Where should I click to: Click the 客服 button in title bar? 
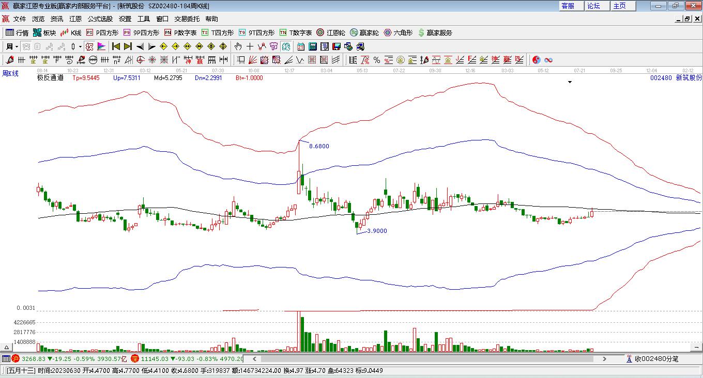[568, 6]
